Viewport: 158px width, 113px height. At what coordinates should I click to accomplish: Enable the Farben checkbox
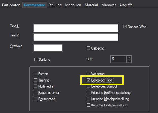coord(36,74)
